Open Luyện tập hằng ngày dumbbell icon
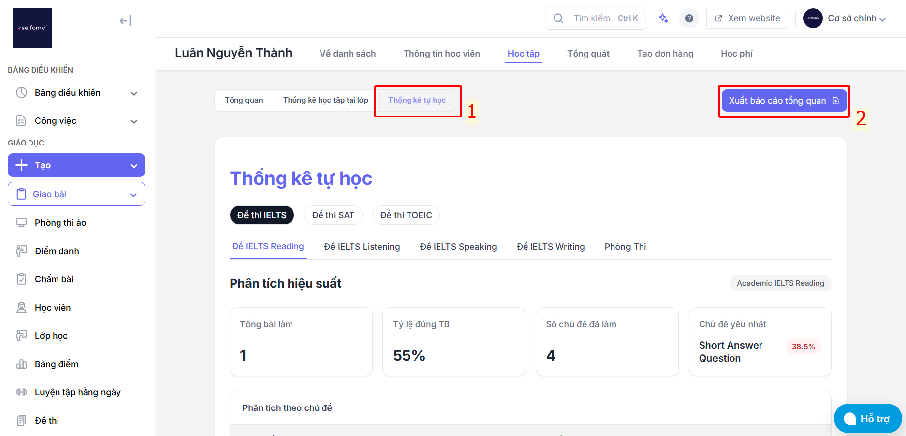 click(21, 392)
